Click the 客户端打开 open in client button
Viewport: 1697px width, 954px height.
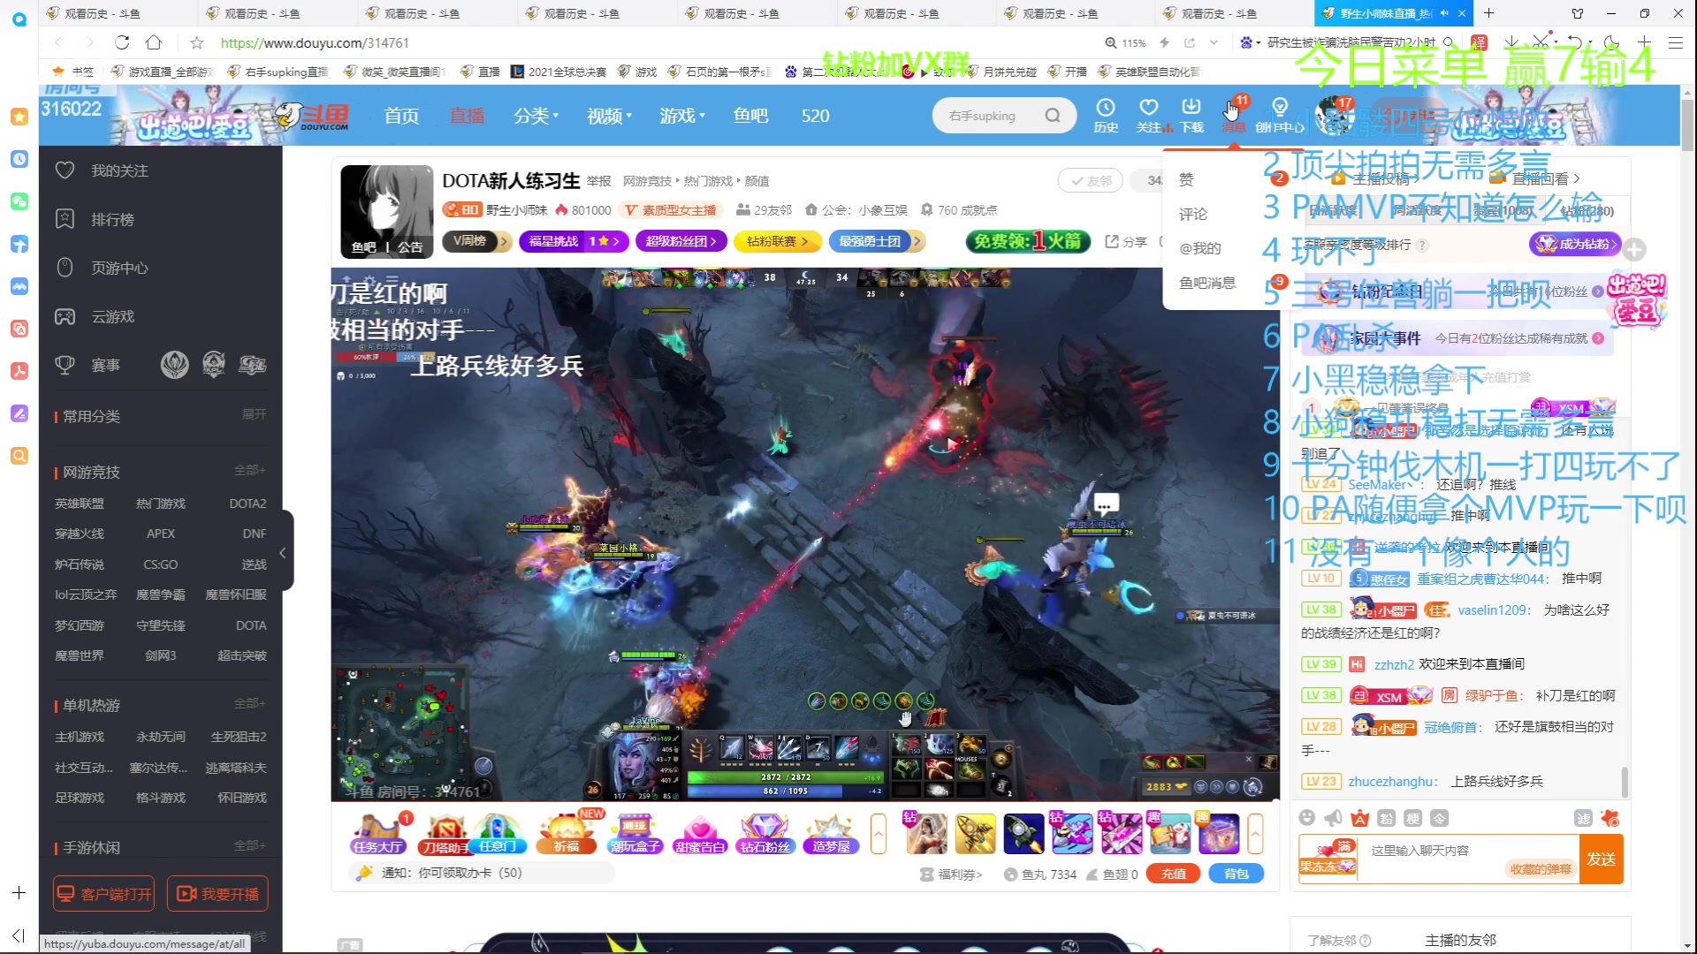point(103,894)
